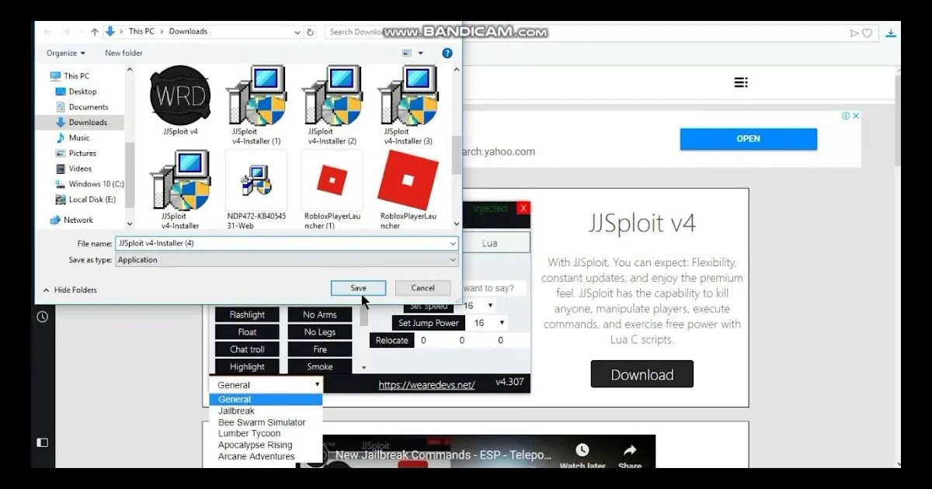Click Watch later on the video
This screenshot has height=489, width=932.
click(582, 456)
